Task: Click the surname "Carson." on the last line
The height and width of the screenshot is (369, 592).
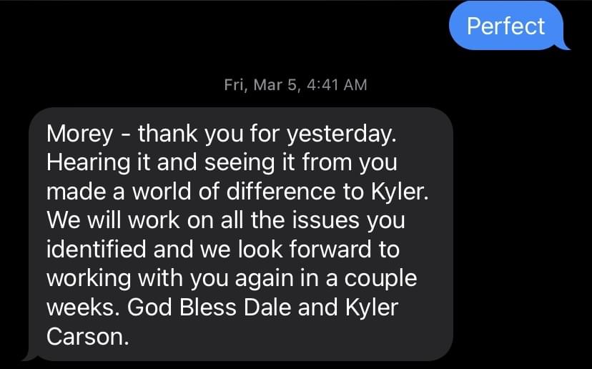Action: (x=88, y=336)
